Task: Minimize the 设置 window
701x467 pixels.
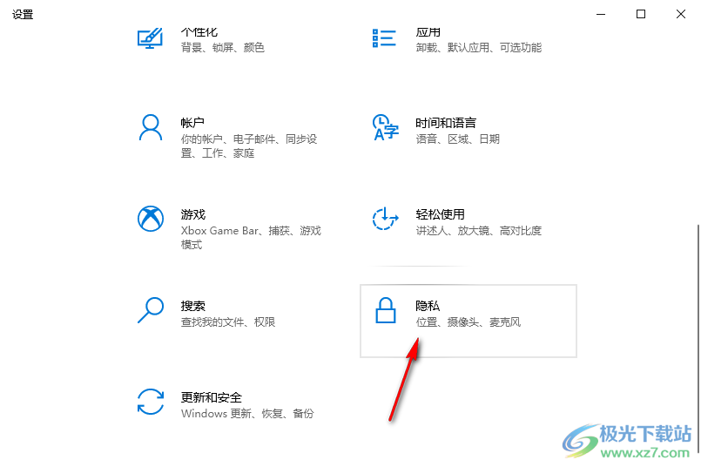Action: pos(601,14)
